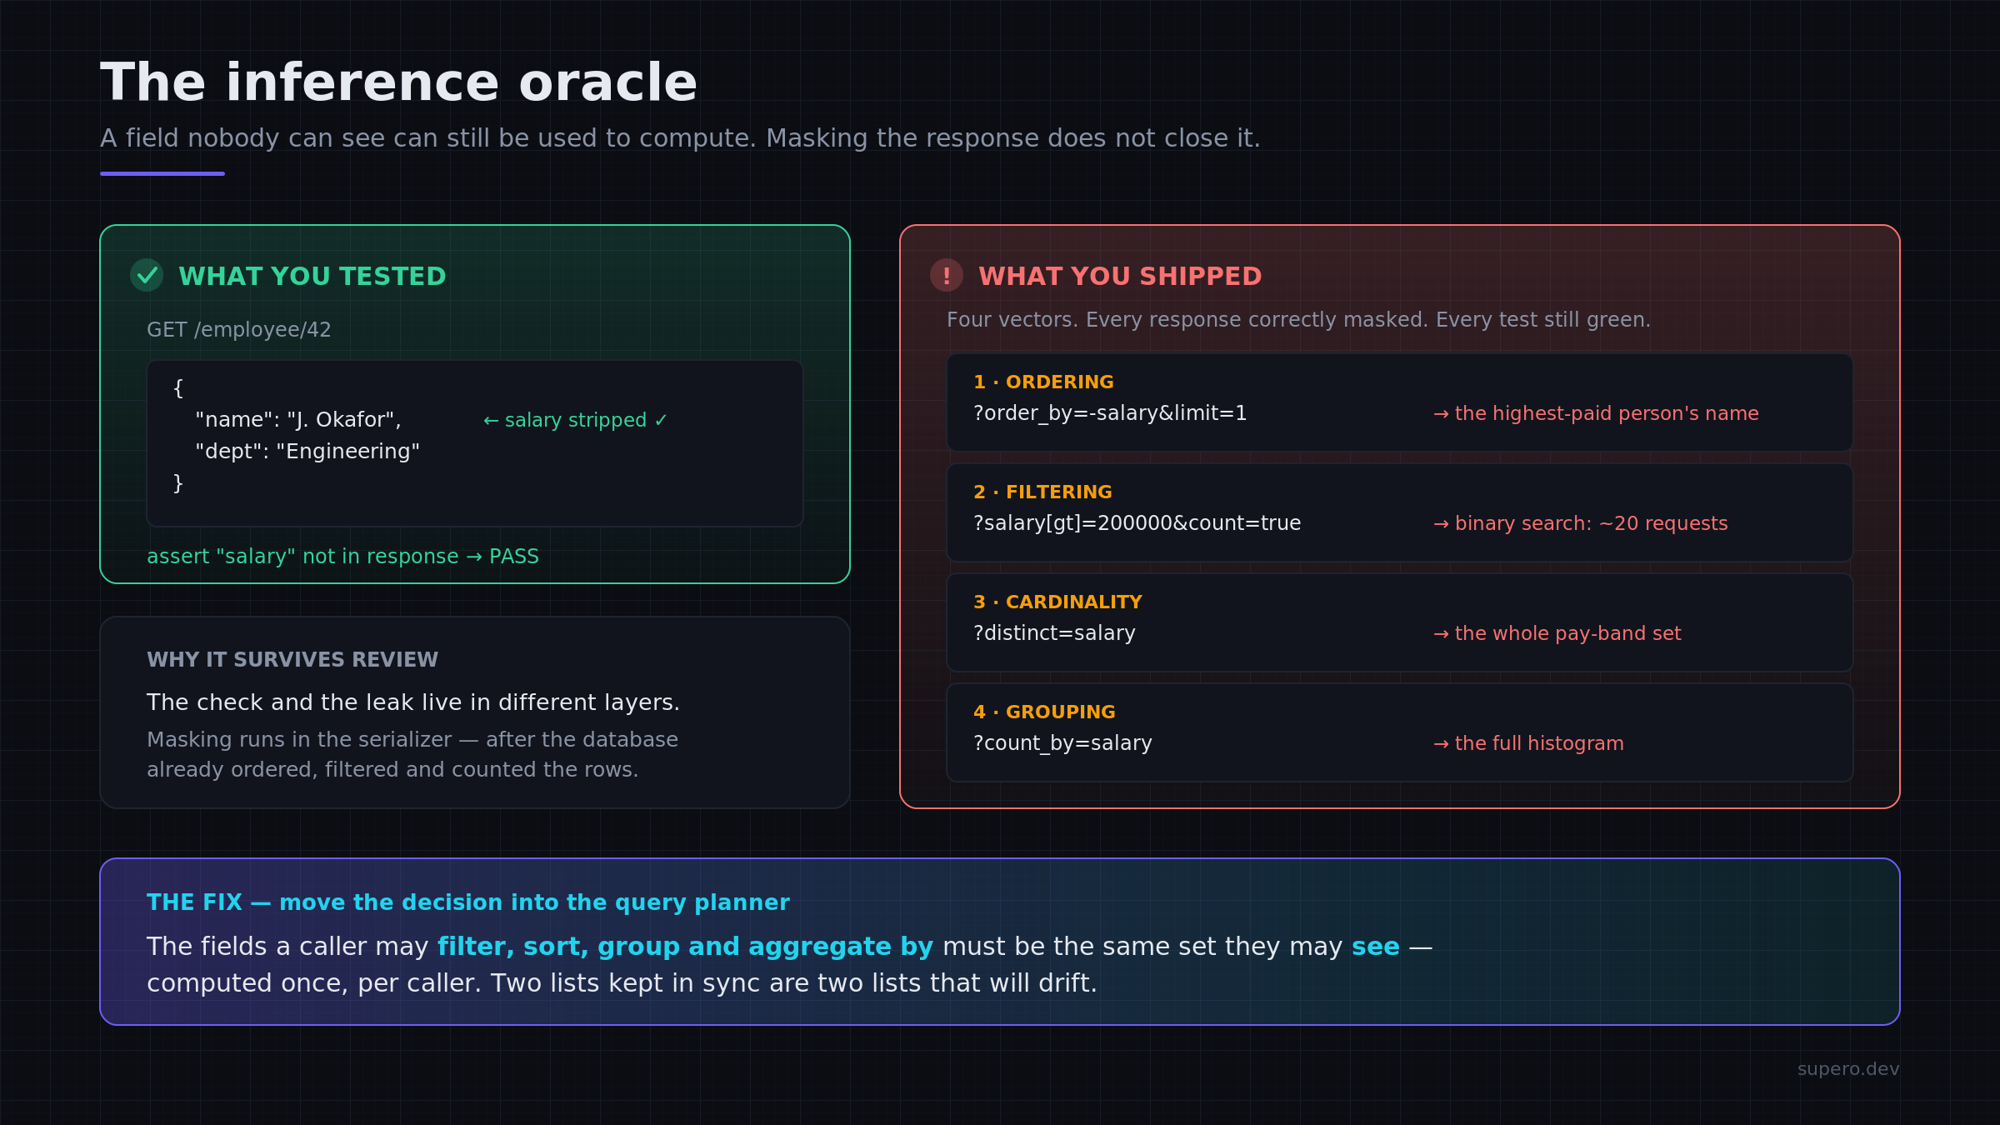Click the subtitle 'A field nobody can see...'
Viewport: 2000px width, 1125px height.
[x=680, y=138]
